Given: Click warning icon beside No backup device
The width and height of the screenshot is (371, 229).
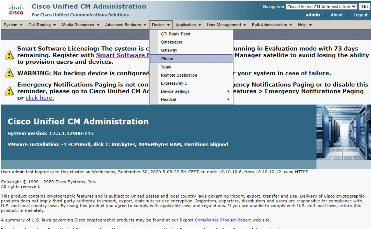Looking at the screenshot, I should 9,73.
